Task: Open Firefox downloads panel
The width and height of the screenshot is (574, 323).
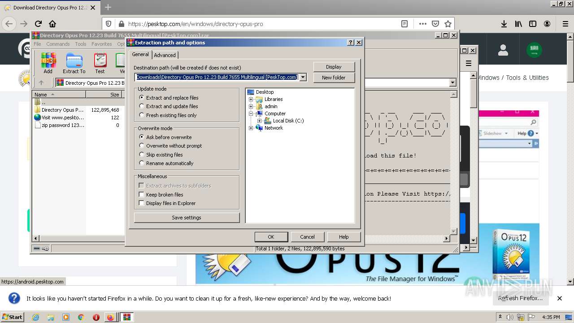Action: tap(504, 24)
